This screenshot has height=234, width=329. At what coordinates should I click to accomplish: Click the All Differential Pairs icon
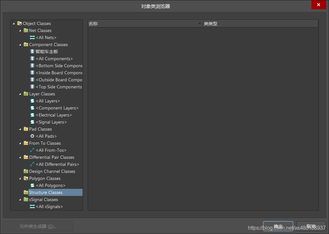pos(32,164)
